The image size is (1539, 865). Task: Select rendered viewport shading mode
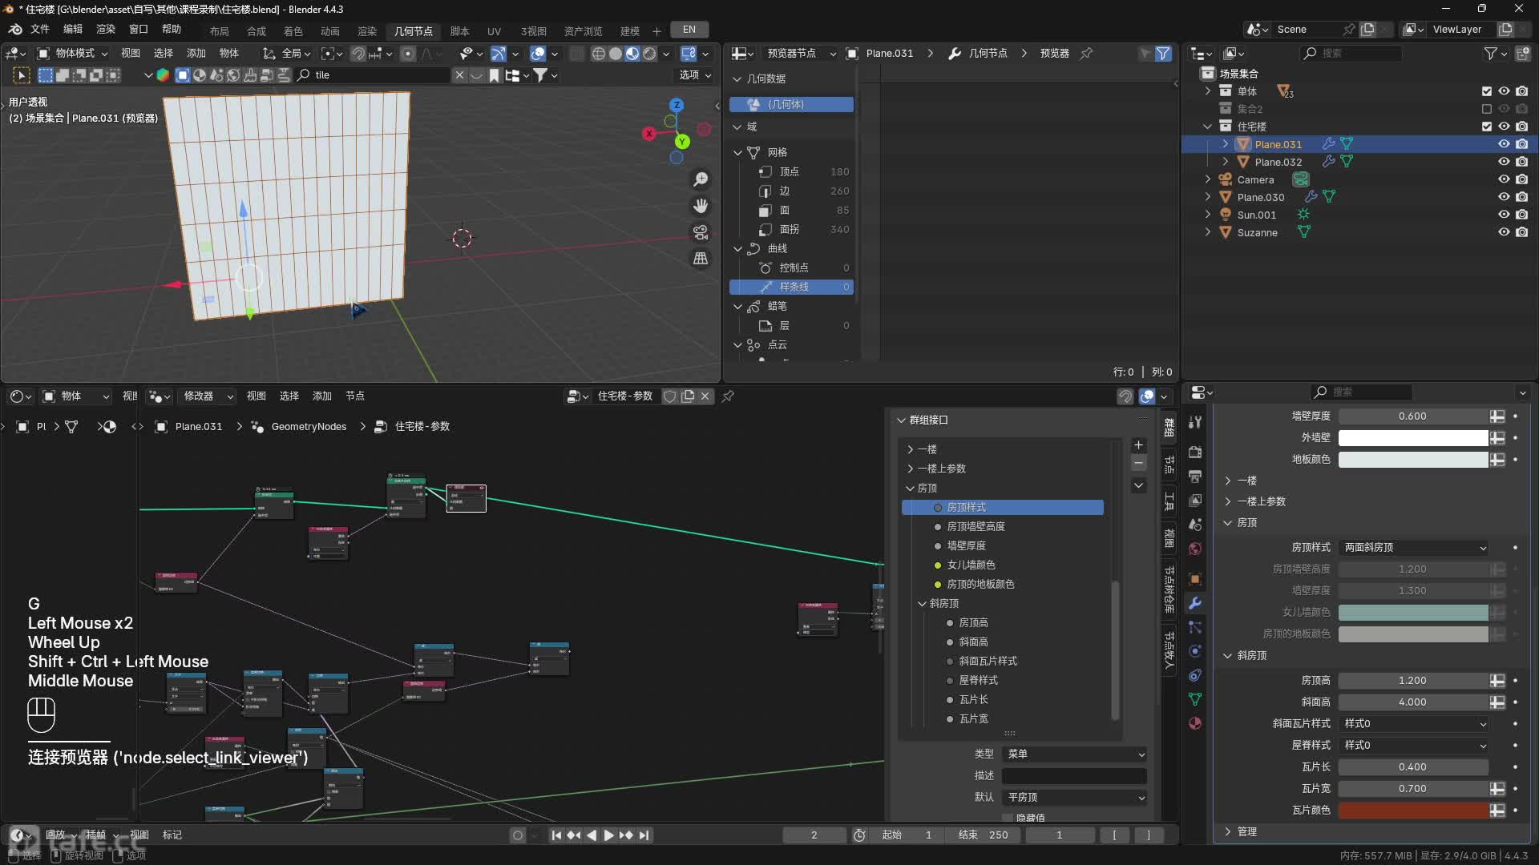click(649, 54)
